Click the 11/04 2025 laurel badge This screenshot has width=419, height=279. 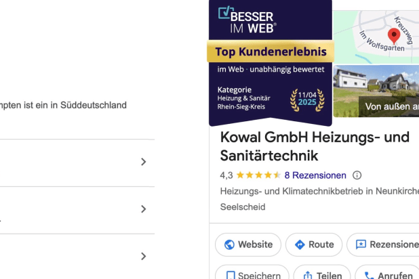click(x=306, y=100)
